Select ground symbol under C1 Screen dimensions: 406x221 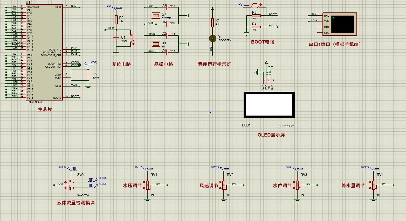[116, 54]
